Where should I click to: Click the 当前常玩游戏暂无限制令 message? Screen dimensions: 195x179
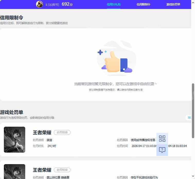tap(116, 84)
